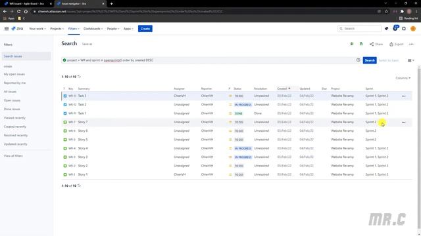421x236 pixels.
Task: Click the blue Create button
Action: click(145, 29)
